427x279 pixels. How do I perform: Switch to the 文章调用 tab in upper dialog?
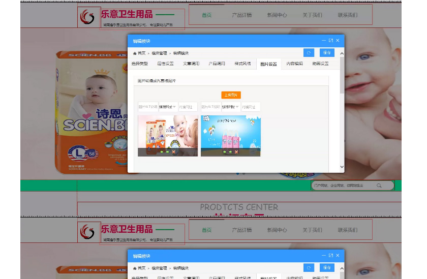[x=191, y=64]
